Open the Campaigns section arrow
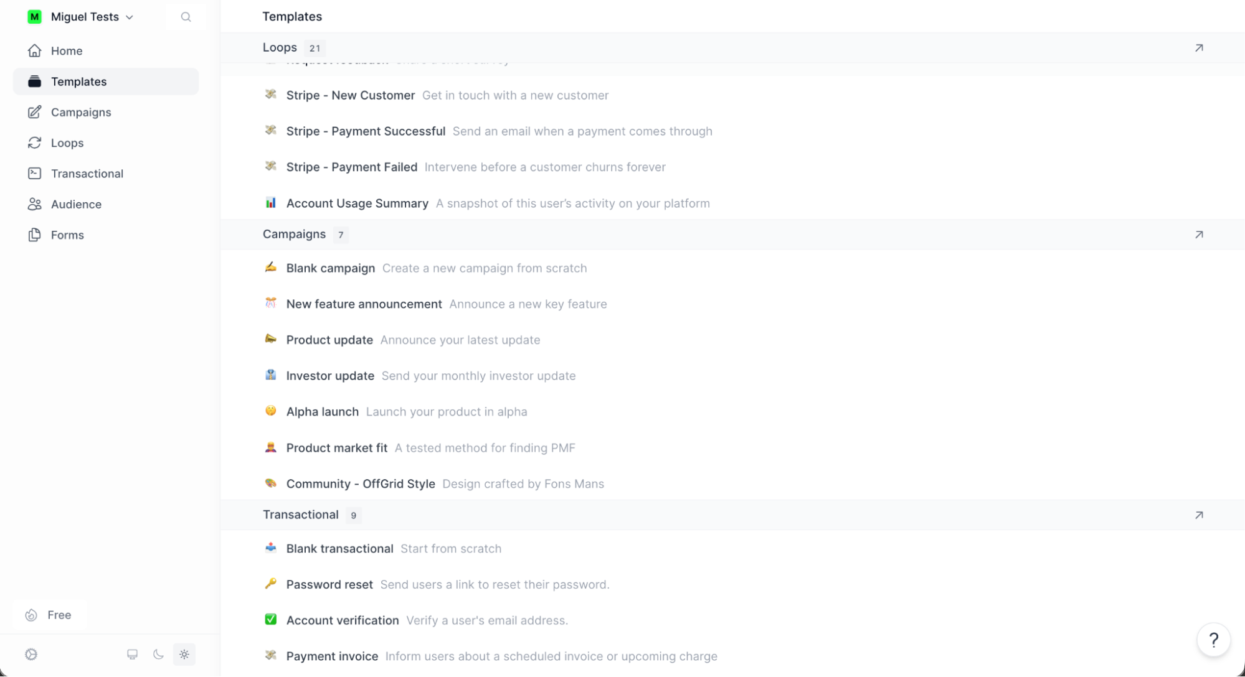Image resolution: width=1245 pixels, height=677 pixels. [1198, 235]
